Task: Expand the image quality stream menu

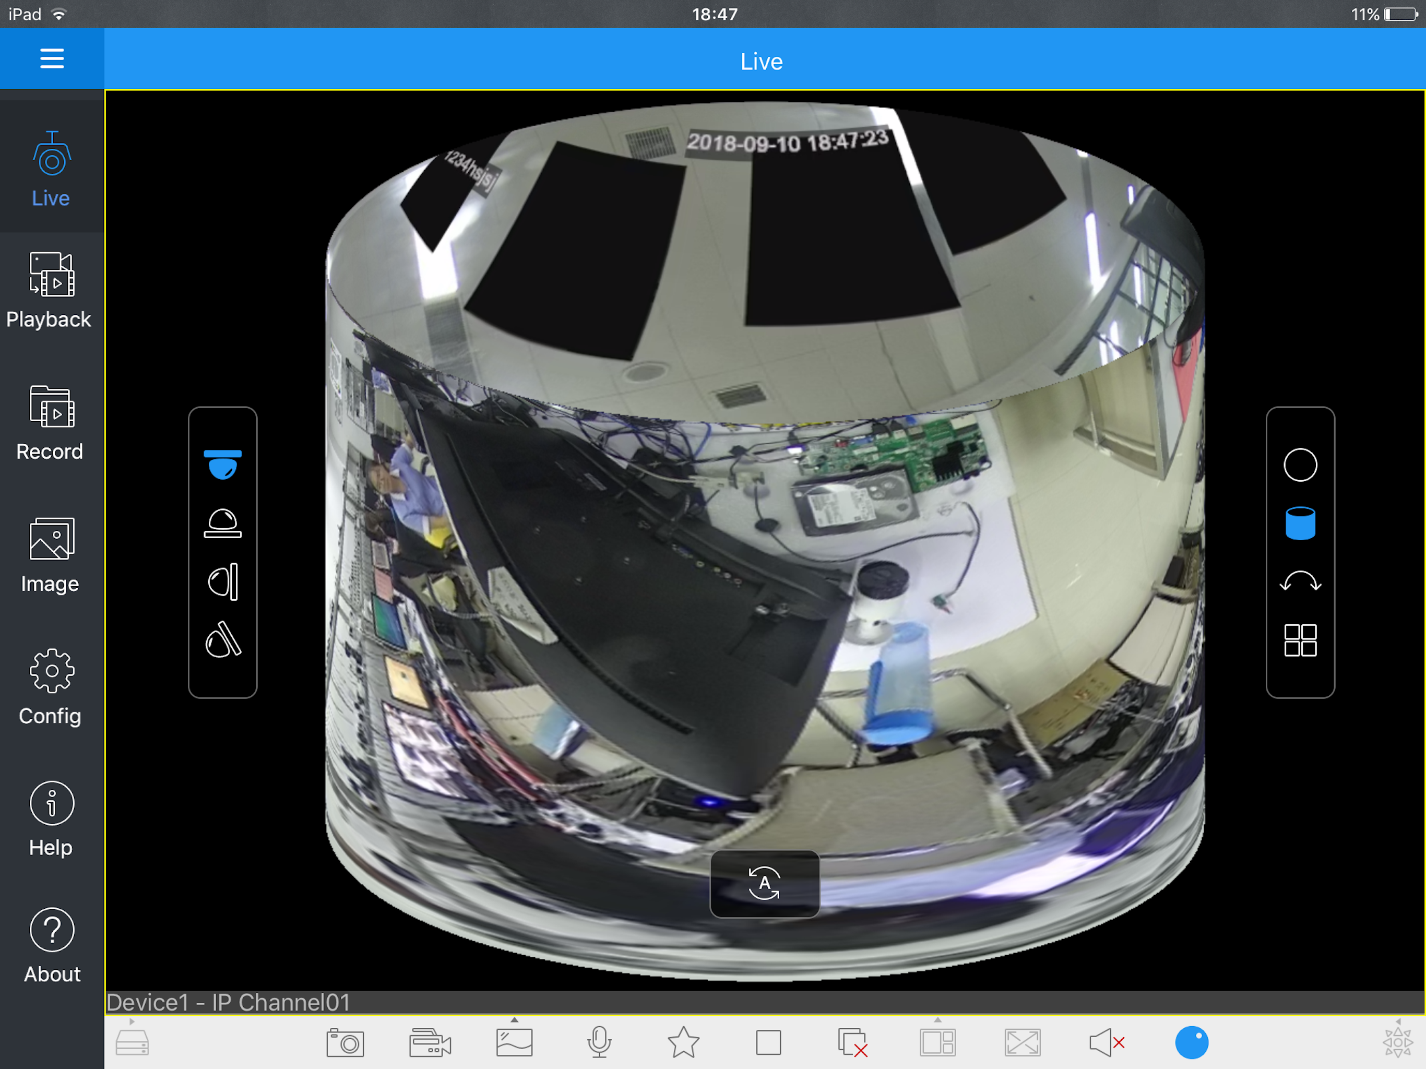Action: click(515, 1041)
